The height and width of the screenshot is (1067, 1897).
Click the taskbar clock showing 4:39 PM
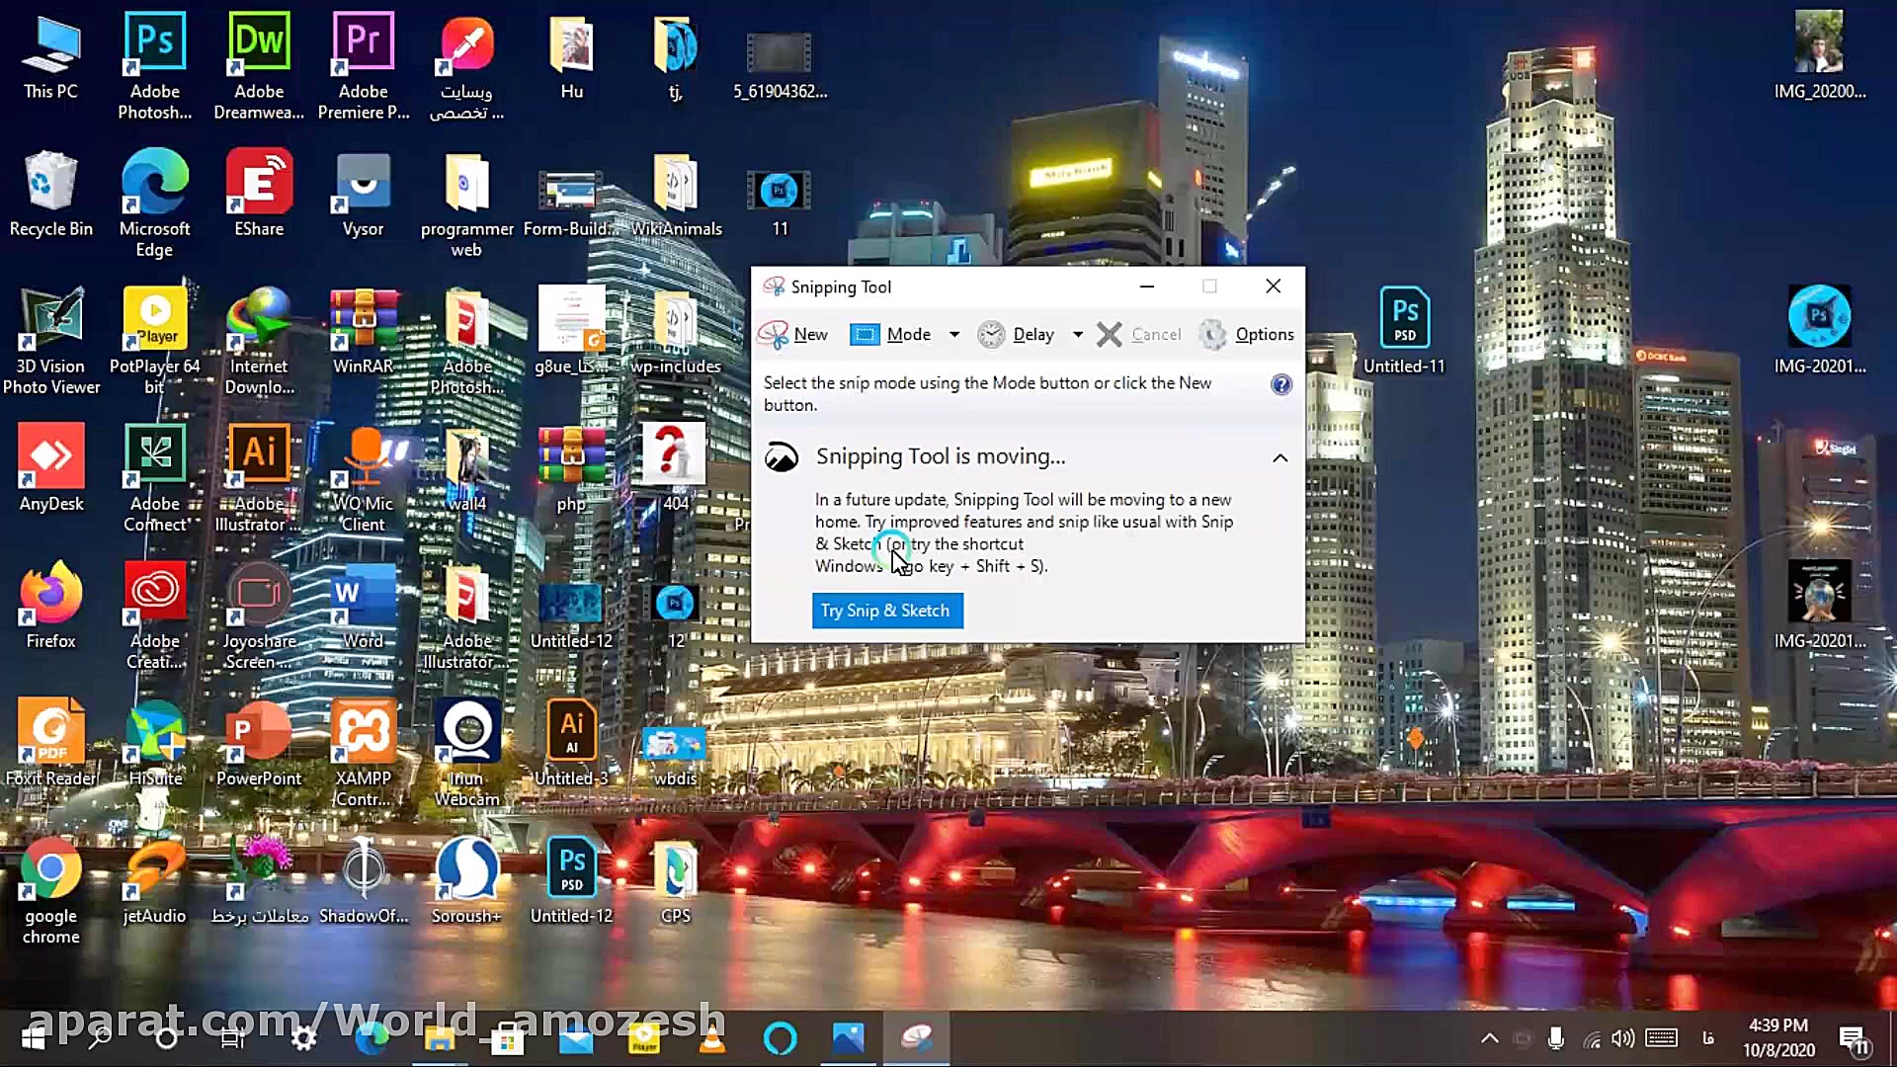[1777, 1038]
